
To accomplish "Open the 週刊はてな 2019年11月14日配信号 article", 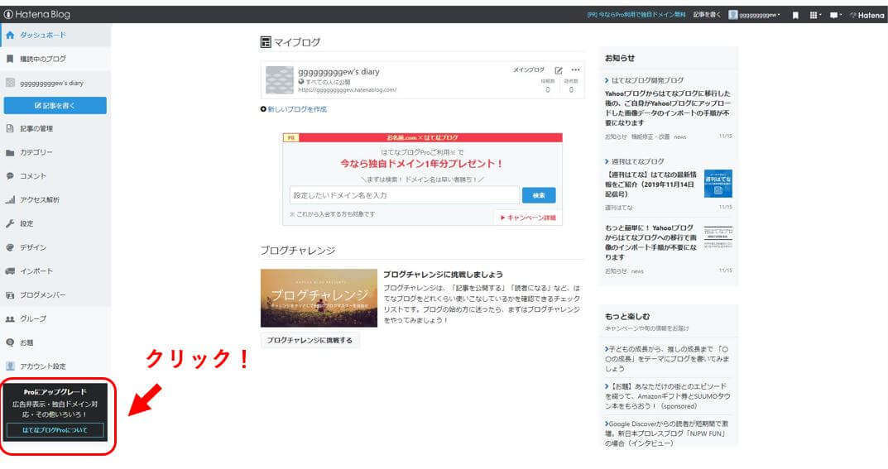I will pos(651,184).
